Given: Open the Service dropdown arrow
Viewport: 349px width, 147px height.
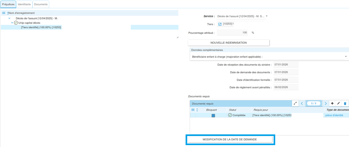Looking at the screenshot, I should [267, 16].
